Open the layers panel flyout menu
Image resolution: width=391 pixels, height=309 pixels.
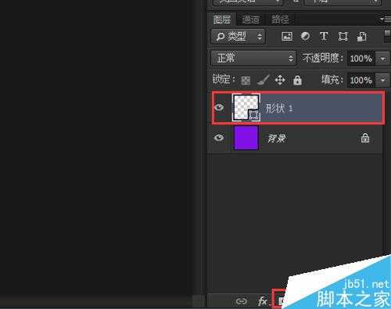pos(385,20)
